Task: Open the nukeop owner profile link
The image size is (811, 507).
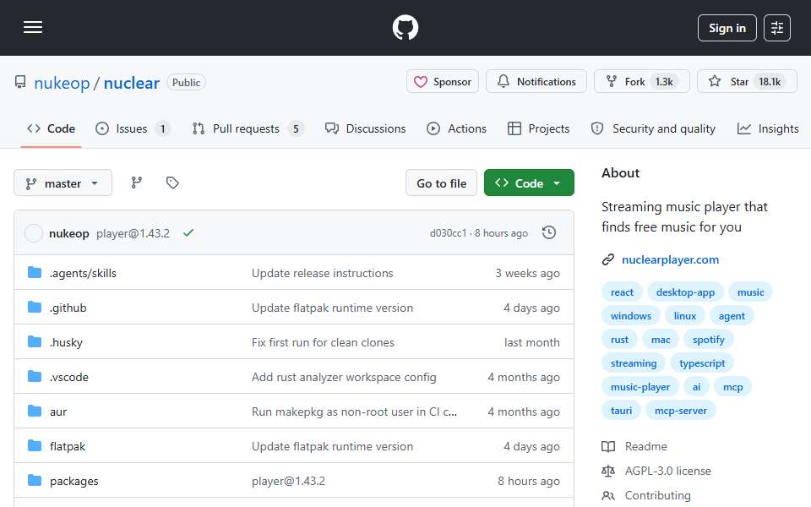Action: click(62, 83)
